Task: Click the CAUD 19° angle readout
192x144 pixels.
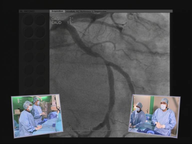Action: pyautogui.click(x=62, y=22)
